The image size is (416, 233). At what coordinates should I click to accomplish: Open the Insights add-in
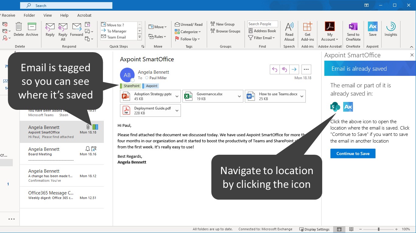(x=391, y=29)
